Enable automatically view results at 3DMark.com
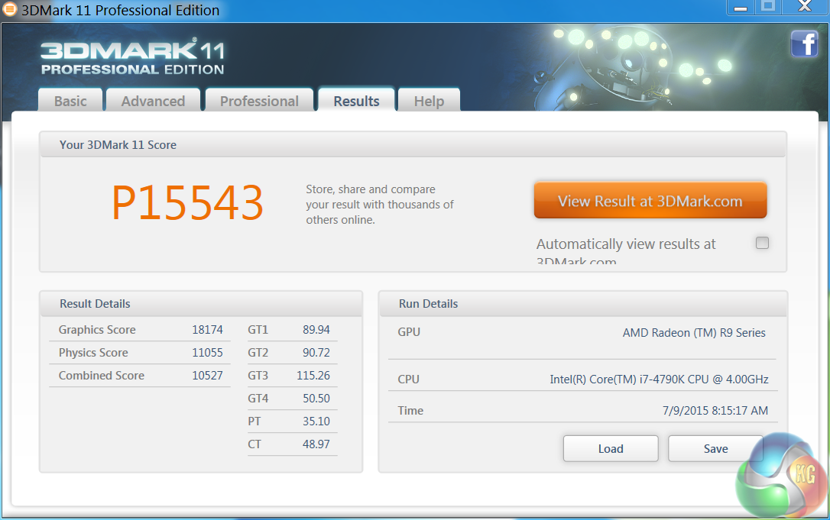This screenshot has width=830, height=520. (762, 243)
